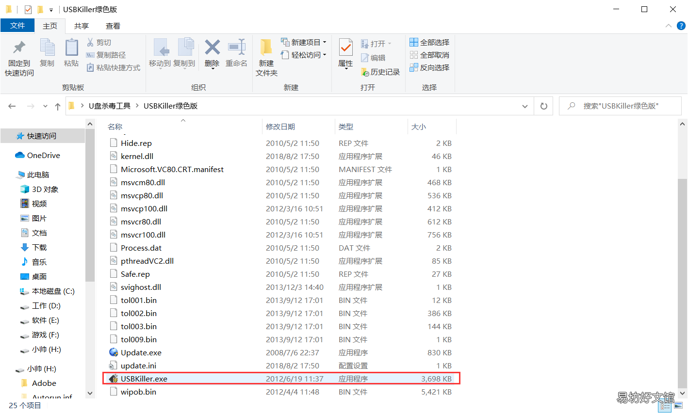The width and height of the screenshot is (688, 413).
Task: Click the 重命名 rename icon
Action: (x=237, y=48)
